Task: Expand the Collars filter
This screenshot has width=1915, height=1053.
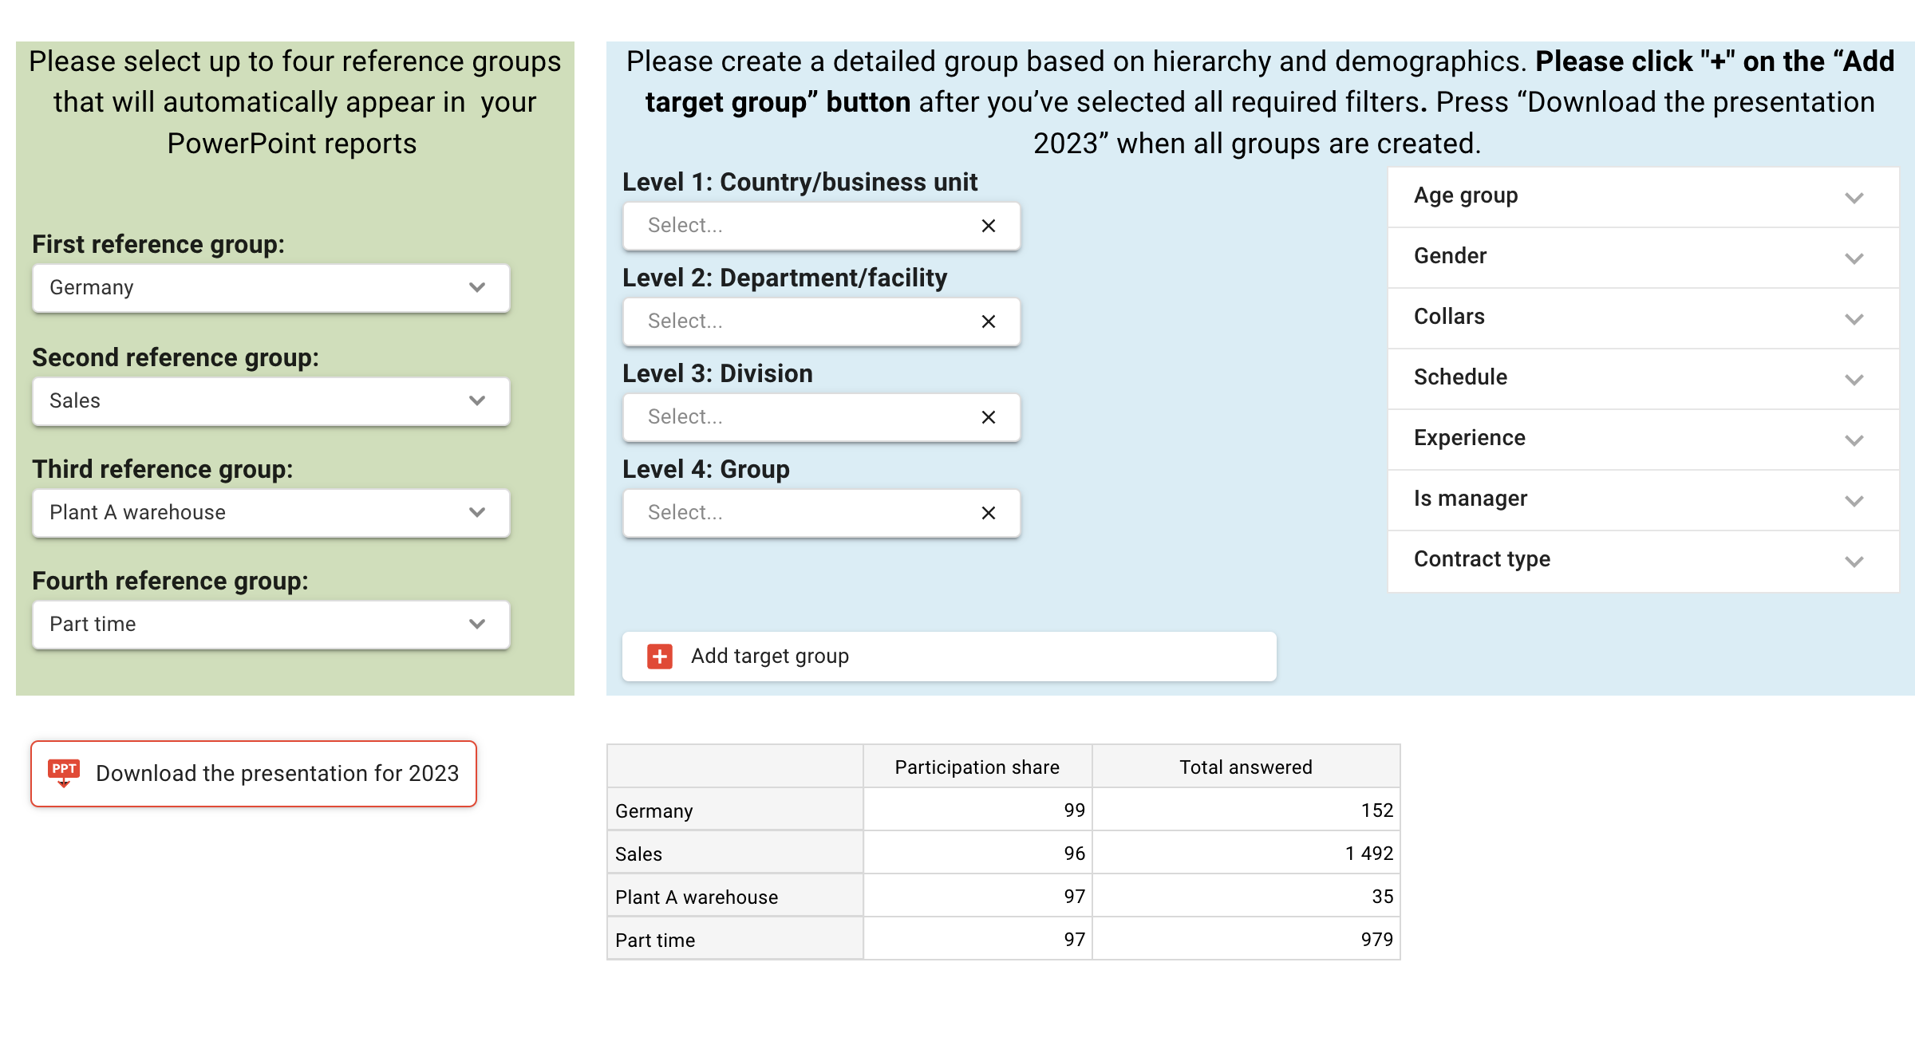Action: (x=1644, y=318)
